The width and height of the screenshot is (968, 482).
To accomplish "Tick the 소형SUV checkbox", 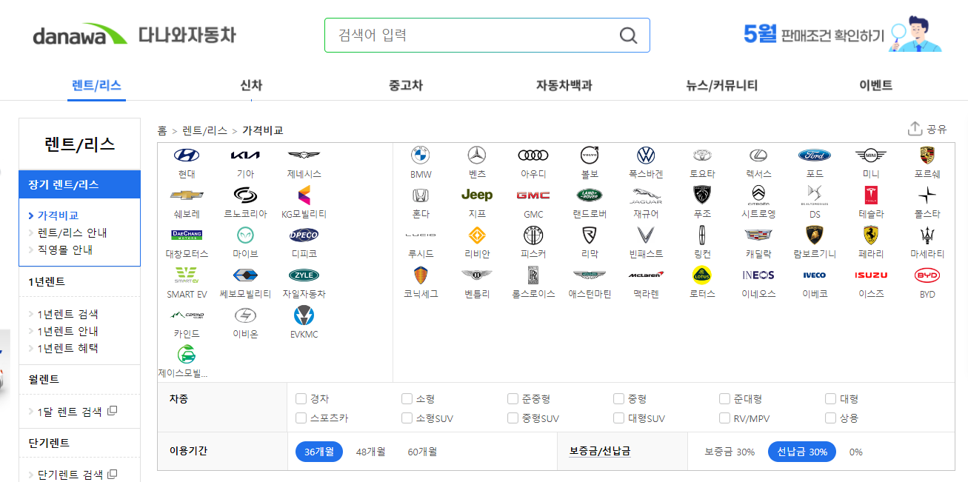I will point(407,418).
